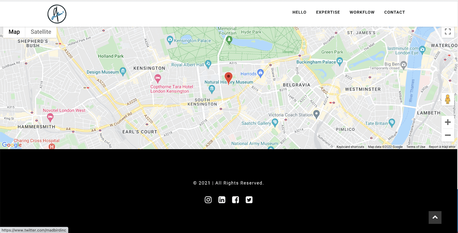Click the Hyde Park tree marker
458x233 pixels.
tap(229, 40)
